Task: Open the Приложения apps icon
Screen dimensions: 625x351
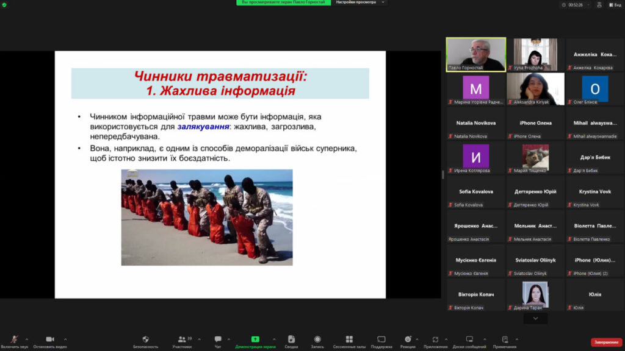Action: coord(436,339)
